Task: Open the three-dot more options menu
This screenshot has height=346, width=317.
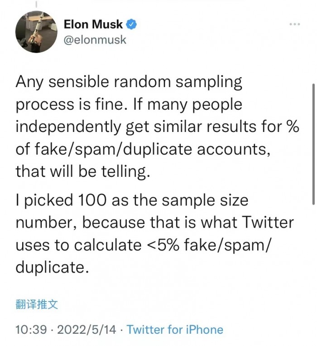Action: point(294,24)
